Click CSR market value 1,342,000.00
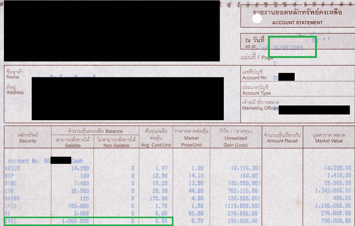 click(333, 191)
